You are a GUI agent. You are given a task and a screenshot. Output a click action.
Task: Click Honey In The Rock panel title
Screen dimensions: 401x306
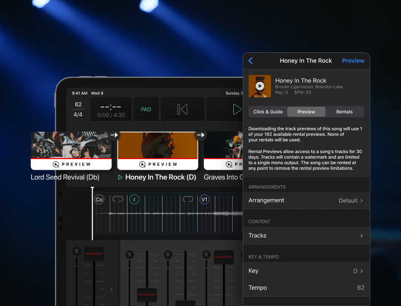point(306,61)
